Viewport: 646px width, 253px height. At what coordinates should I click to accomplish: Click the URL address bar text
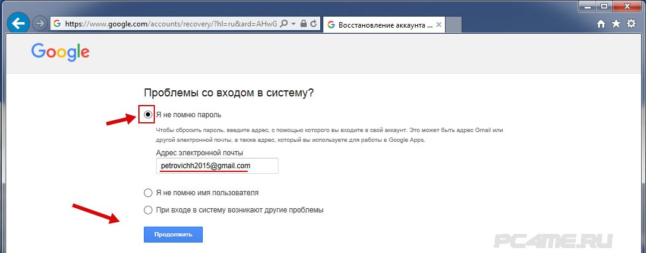[171, 24]
